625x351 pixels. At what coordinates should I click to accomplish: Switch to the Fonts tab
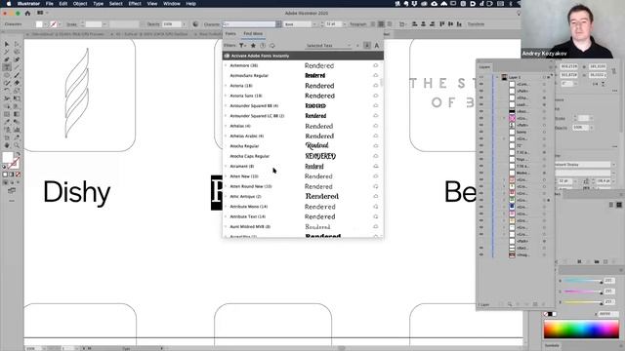pyautogui.click(x=230, y=34)
